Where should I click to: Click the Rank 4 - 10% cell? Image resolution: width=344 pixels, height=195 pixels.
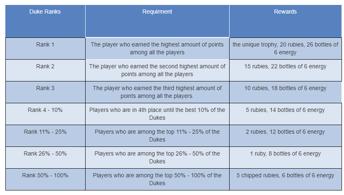pos(45,114)
